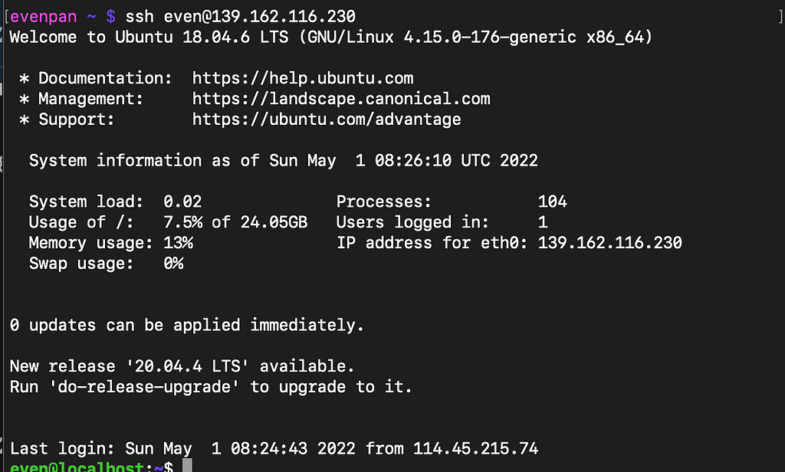Click the ssh even@139.162.116.230 command text
Screen dimensions: 785x472
click(240, 17)
